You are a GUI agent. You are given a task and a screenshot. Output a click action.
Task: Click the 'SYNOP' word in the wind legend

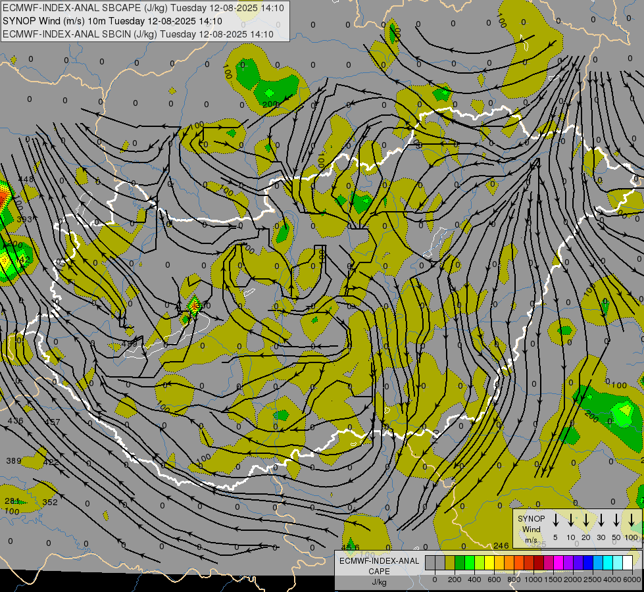point(531,518)
